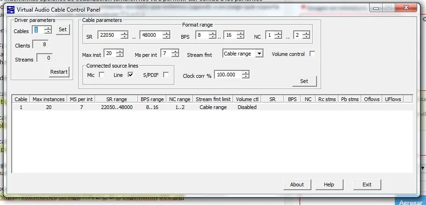Increase maximum NC 2 up arrow

coord(306,33)
